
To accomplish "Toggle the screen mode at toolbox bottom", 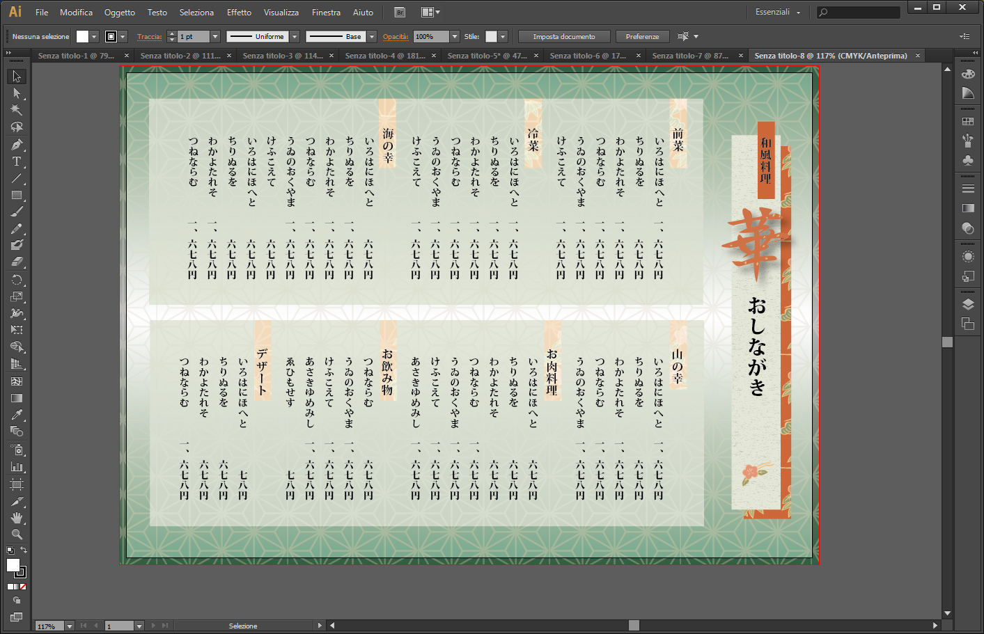I will (17, 617).
